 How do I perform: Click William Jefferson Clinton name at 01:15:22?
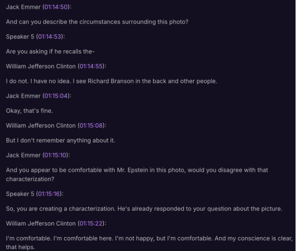click(x=40, y=224)
